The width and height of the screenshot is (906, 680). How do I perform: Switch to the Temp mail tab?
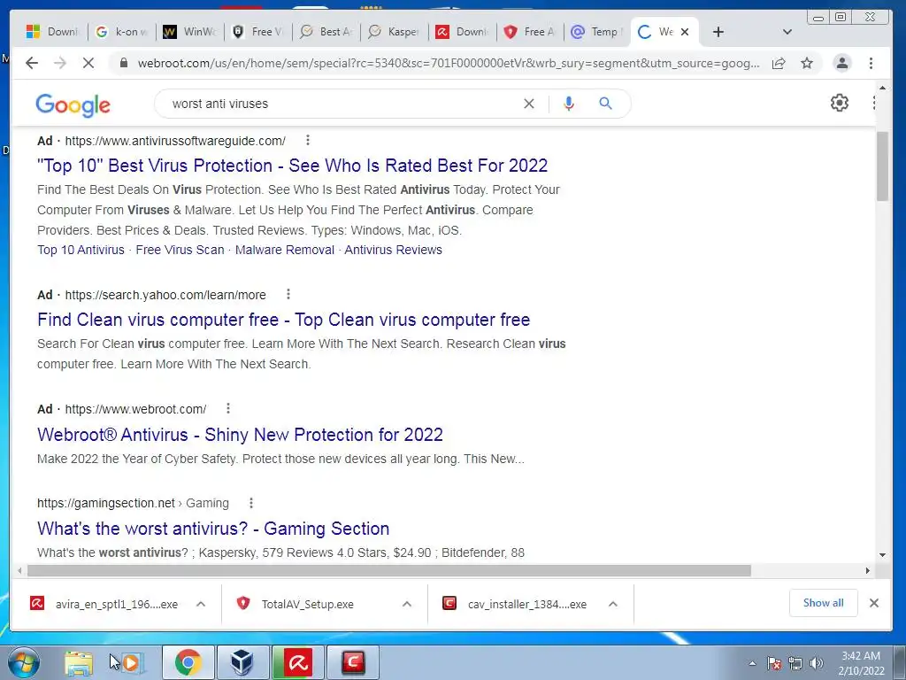tap(595, 32)
